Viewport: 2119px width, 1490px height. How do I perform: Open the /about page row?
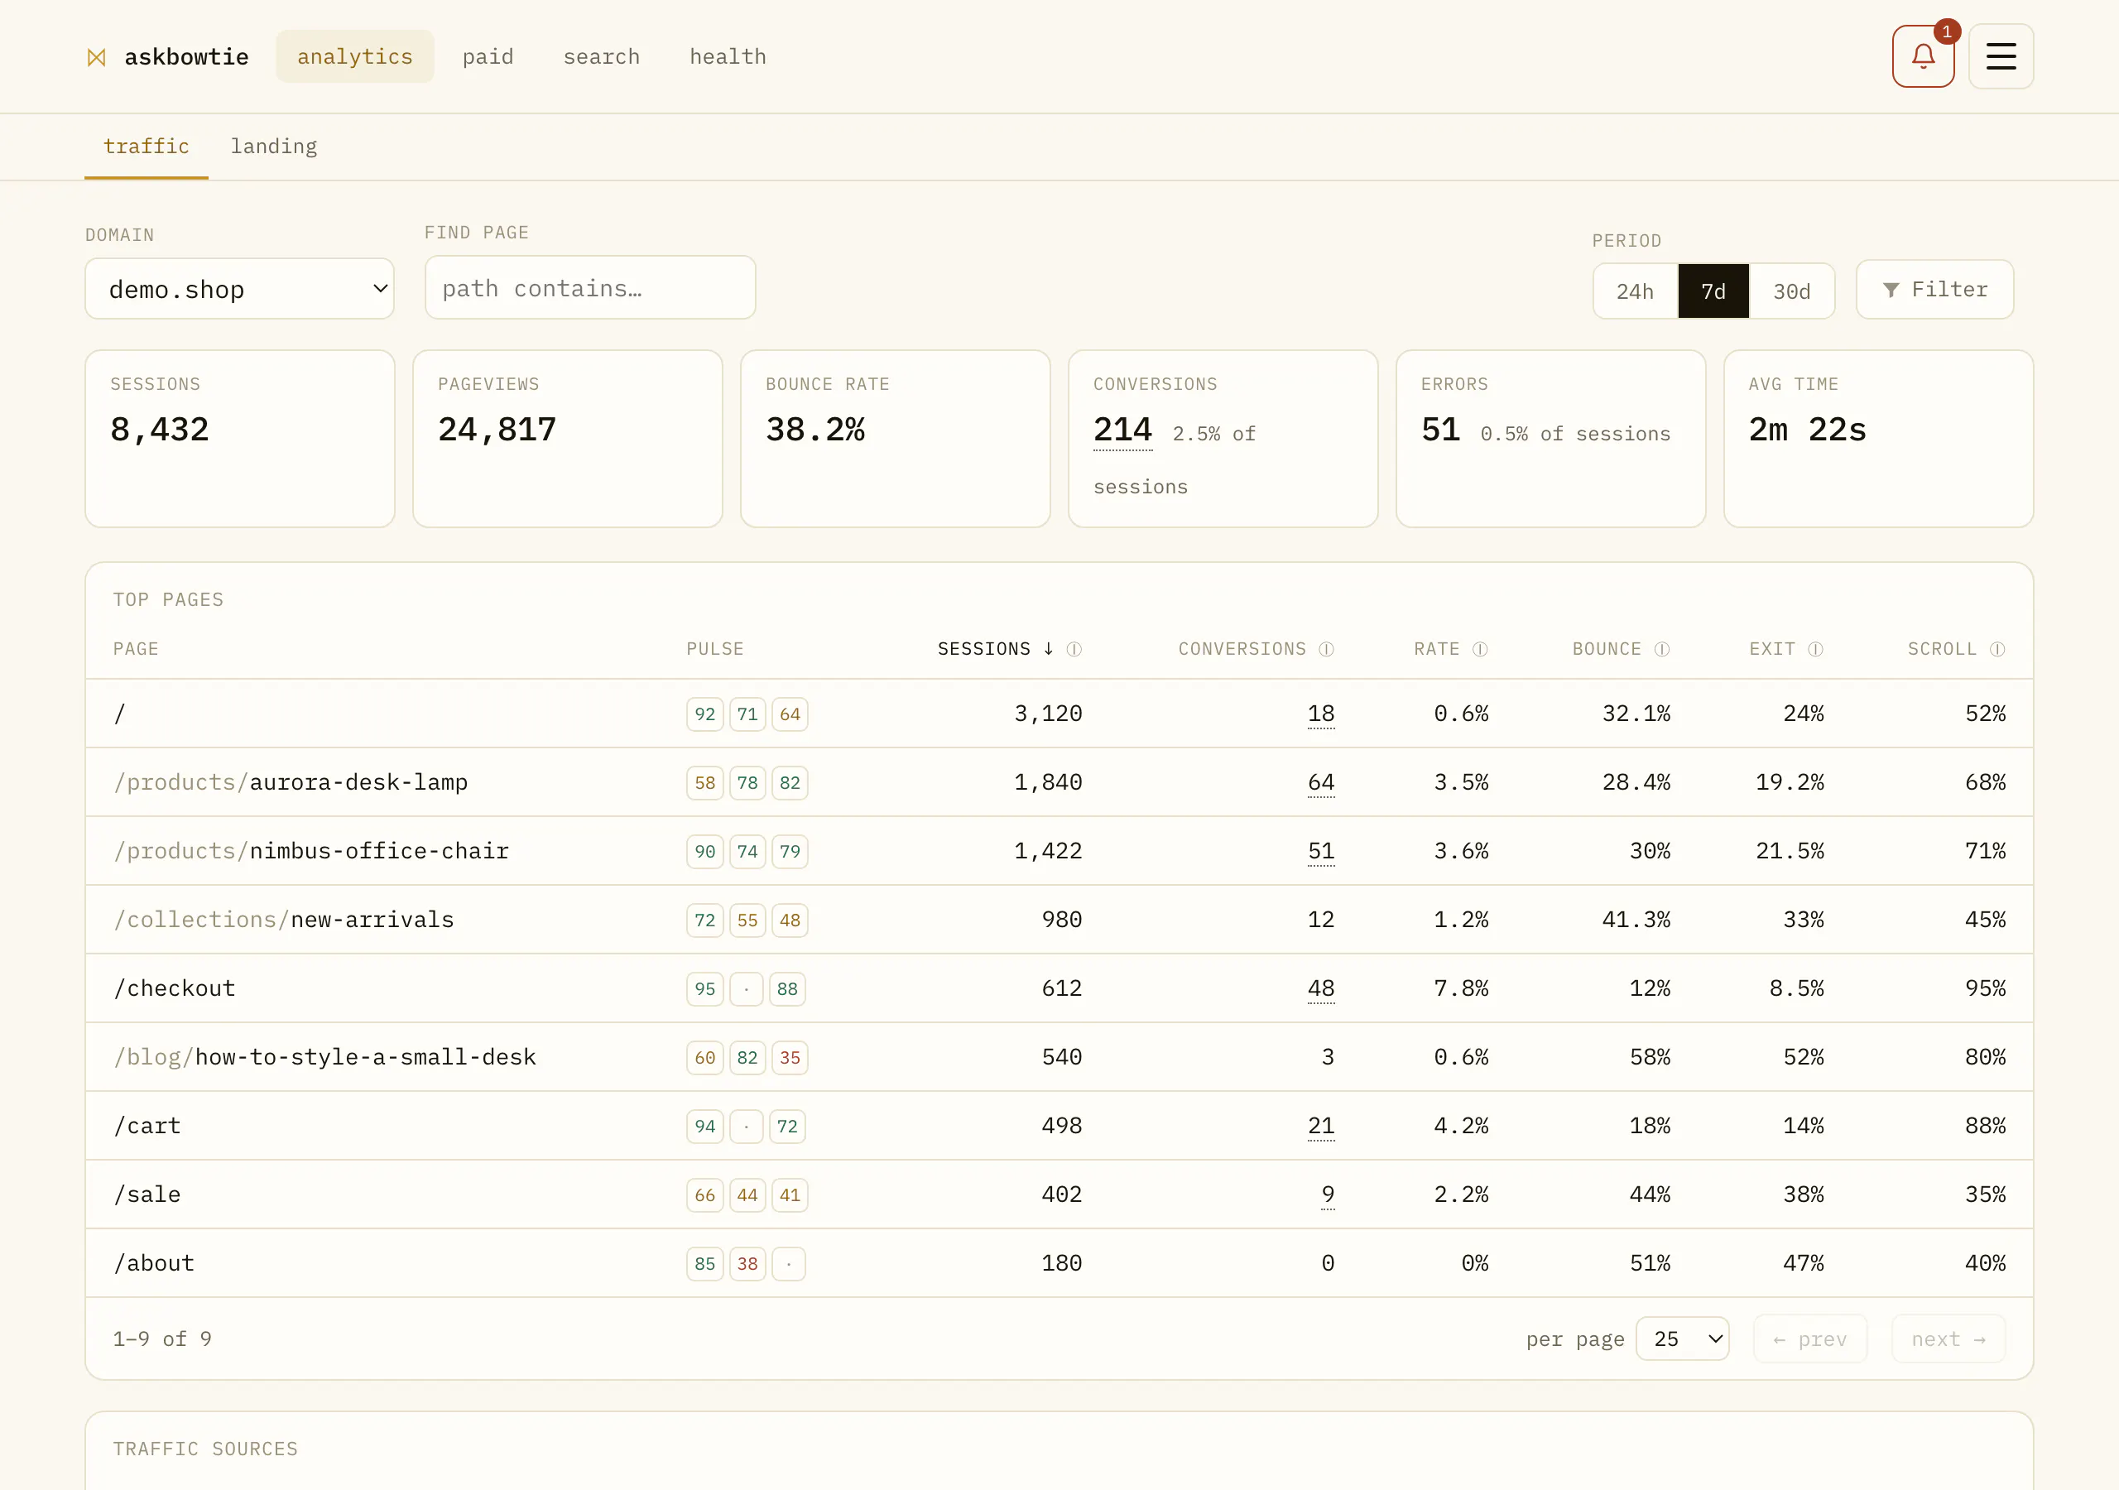click(1059, 1263)
